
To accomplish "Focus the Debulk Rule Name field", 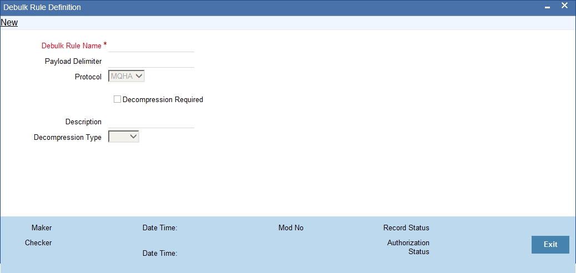I will tap(151, 46).
